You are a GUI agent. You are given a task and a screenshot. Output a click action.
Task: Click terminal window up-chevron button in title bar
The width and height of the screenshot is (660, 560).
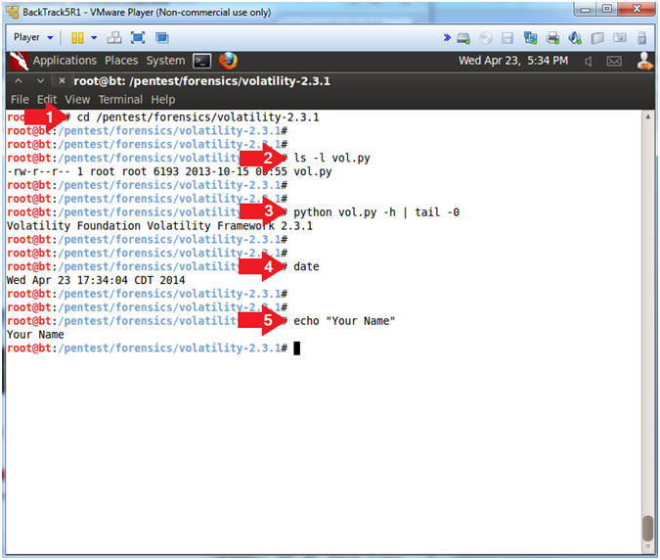[x=19, y=80]
